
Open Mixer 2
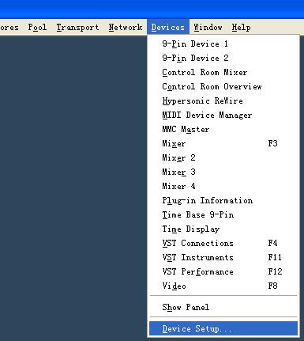coord(223,157)
